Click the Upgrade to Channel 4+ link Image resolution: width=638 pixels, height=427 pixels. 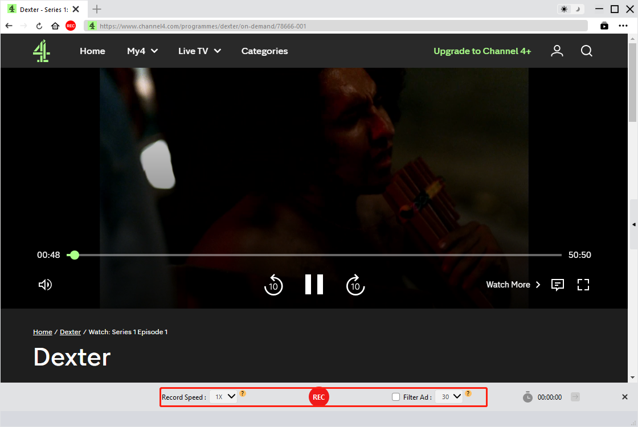point(482,51)
